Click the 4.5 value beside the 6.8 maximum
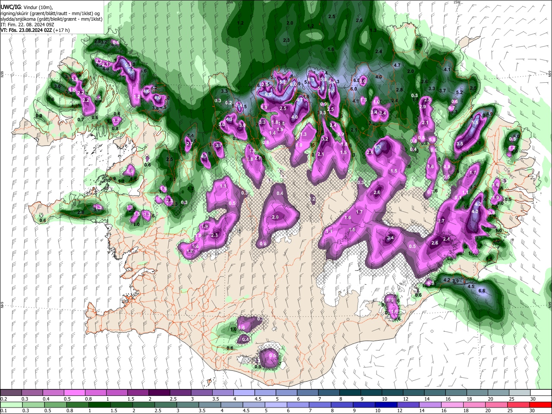 point(471,286)
